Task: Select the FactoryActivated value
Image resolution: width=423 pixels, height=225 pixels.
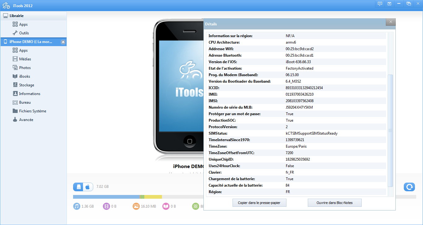Action: 299,68
